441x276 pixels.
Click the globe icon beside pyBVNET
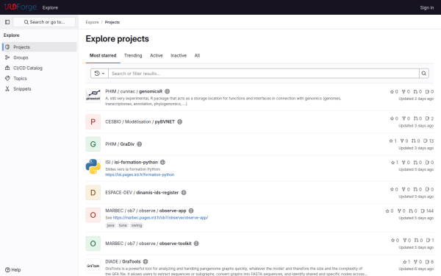pyautogui.click(x=180, y=121)
